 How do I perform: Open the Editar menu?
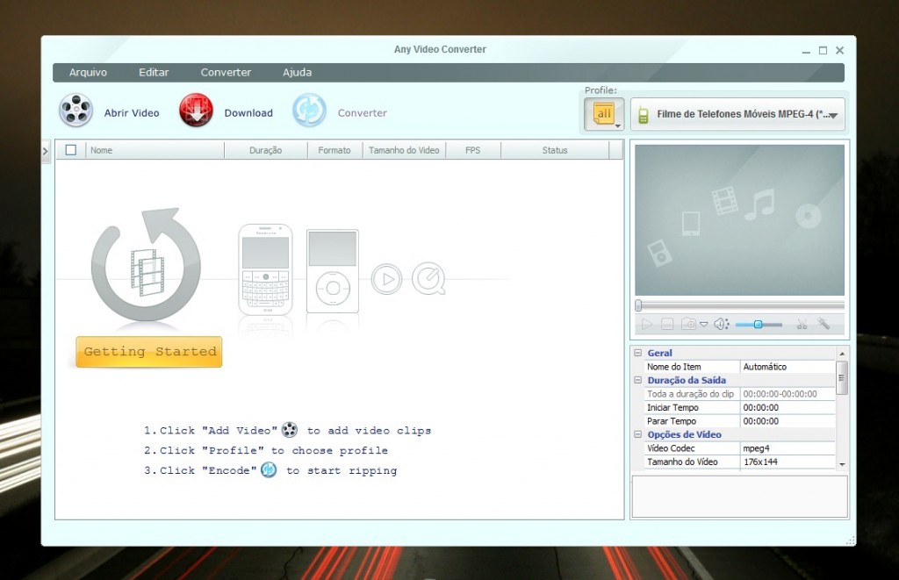point(154,72)
